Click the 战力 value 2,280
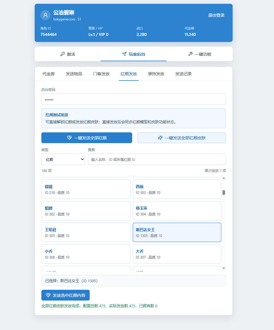 pyautogui.click(x=142, y=34)
